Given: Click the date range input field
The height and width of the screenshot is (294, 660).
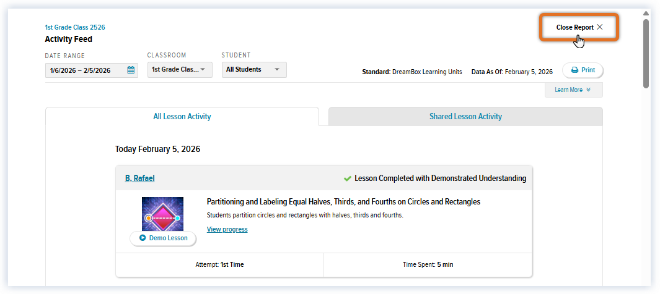Looking at the screenshot, I should coord(91,70).
